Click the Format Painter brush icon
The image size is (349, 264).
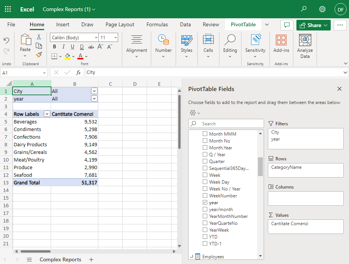[38, 54]
